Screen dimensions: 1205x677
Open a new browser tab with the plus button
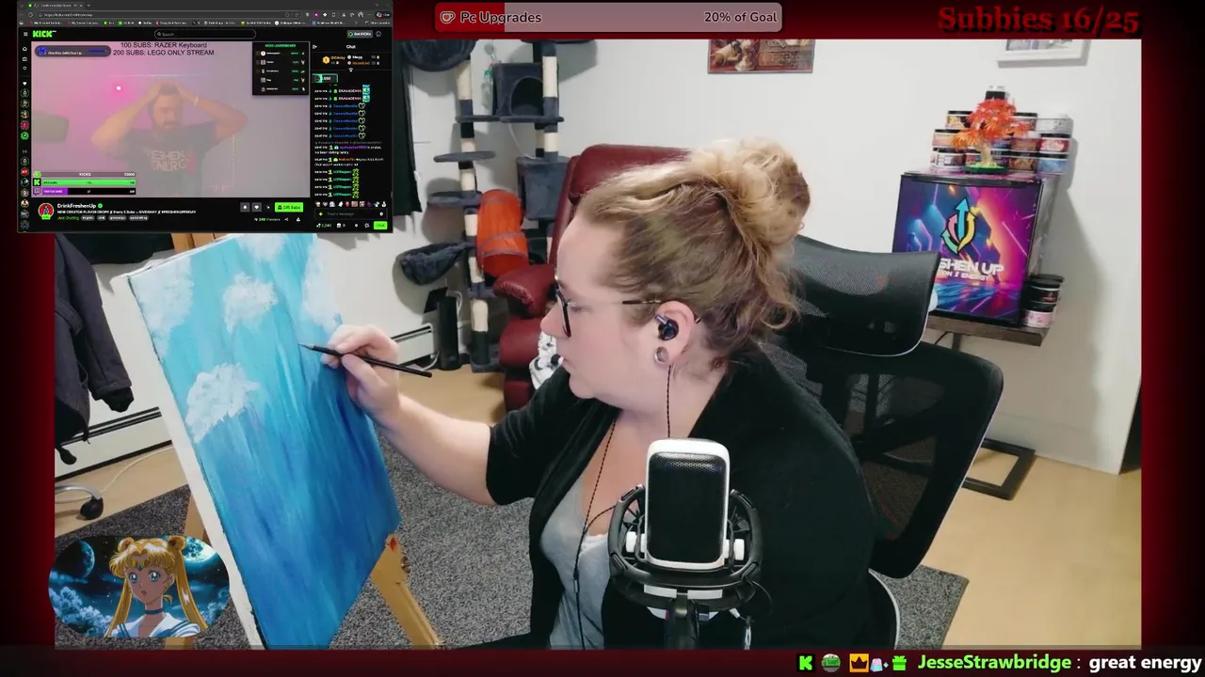[88, 6]
